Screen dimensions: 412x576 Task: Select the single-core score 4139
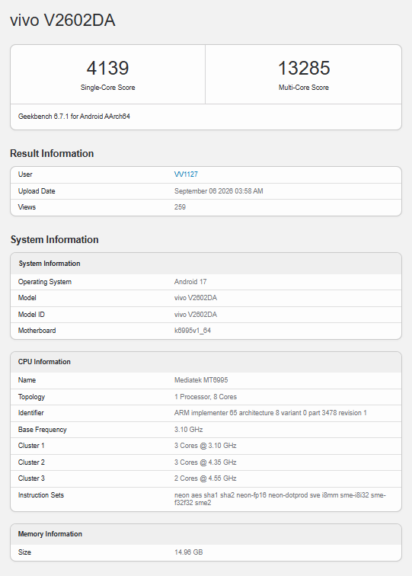pyautogui.click(x=107, y=68)
